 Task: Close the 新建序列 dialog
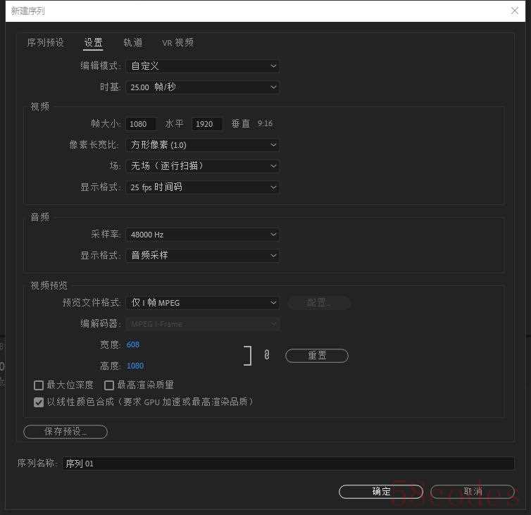pyautogui.click(x=515, y=11)
